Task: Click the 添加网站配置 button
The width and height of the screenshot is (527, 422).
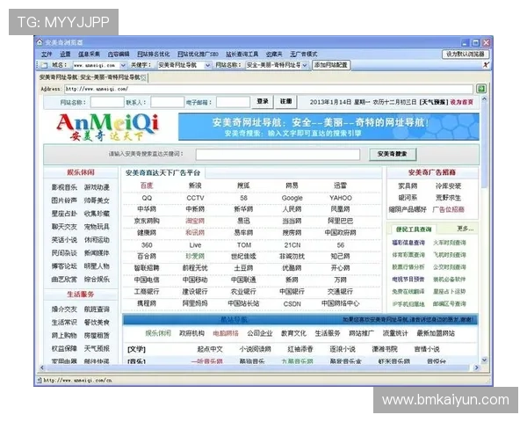Action: (x=331, y=65)
